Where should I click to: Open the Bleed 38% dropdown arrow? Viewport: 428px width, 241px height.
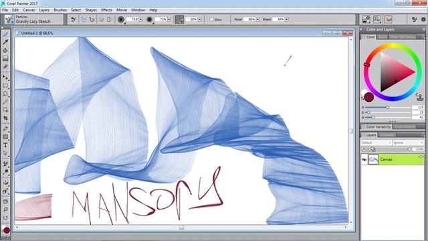(286, 19)
